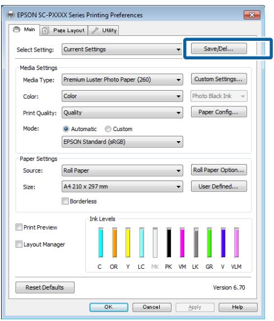This screenshot has height=321, width=274.
Task: Click the light cyan LC ink bar
Action: [x=142, y=242]
